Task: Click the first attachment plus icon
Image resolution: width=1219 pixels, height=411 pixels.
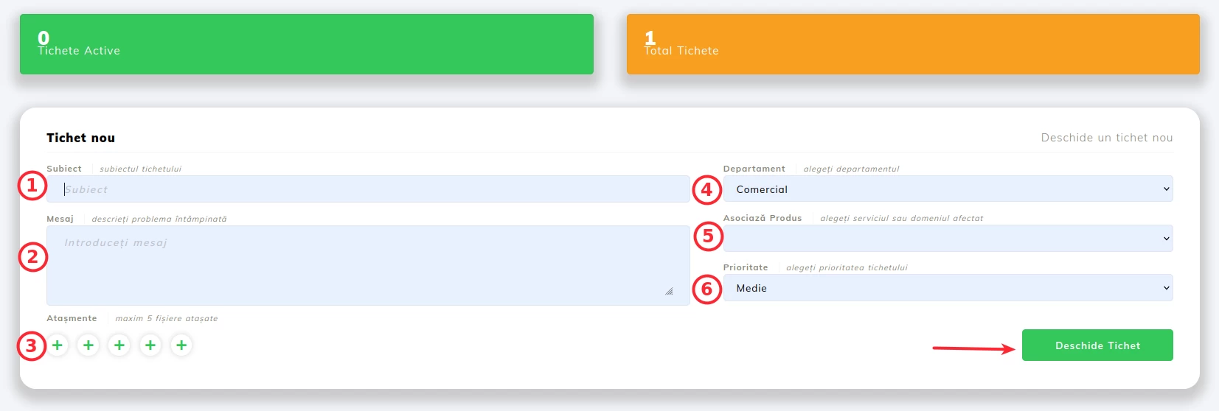Action: (58, 345)
